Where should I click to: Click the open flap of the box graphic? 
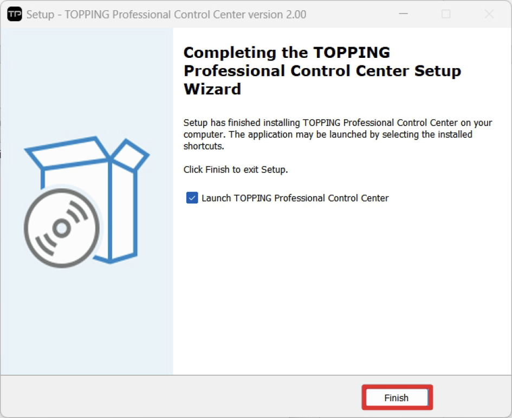[130, 154]
